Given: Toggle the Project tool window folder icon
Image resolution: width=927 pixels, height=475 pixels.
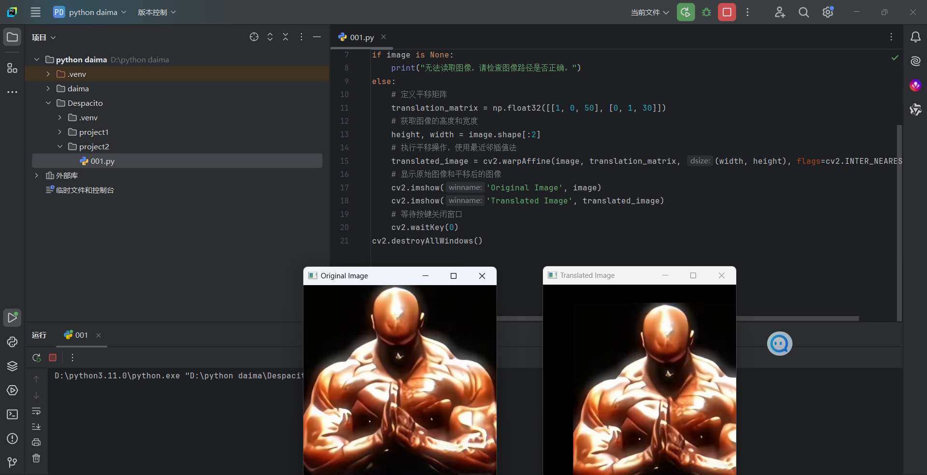Looking at the screenshot, I should pyautogui.click(x=12, y=37).
